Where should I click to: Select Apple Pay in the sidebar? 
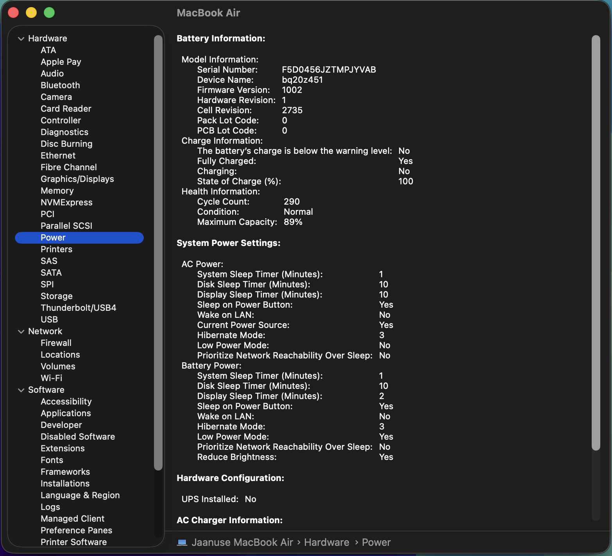click(61, 62)
